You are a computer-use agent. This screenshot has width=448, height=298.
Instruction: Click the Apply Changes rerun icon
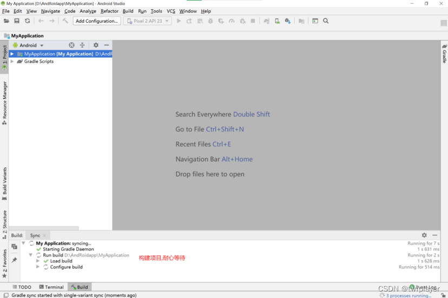[x=189, y=21]
